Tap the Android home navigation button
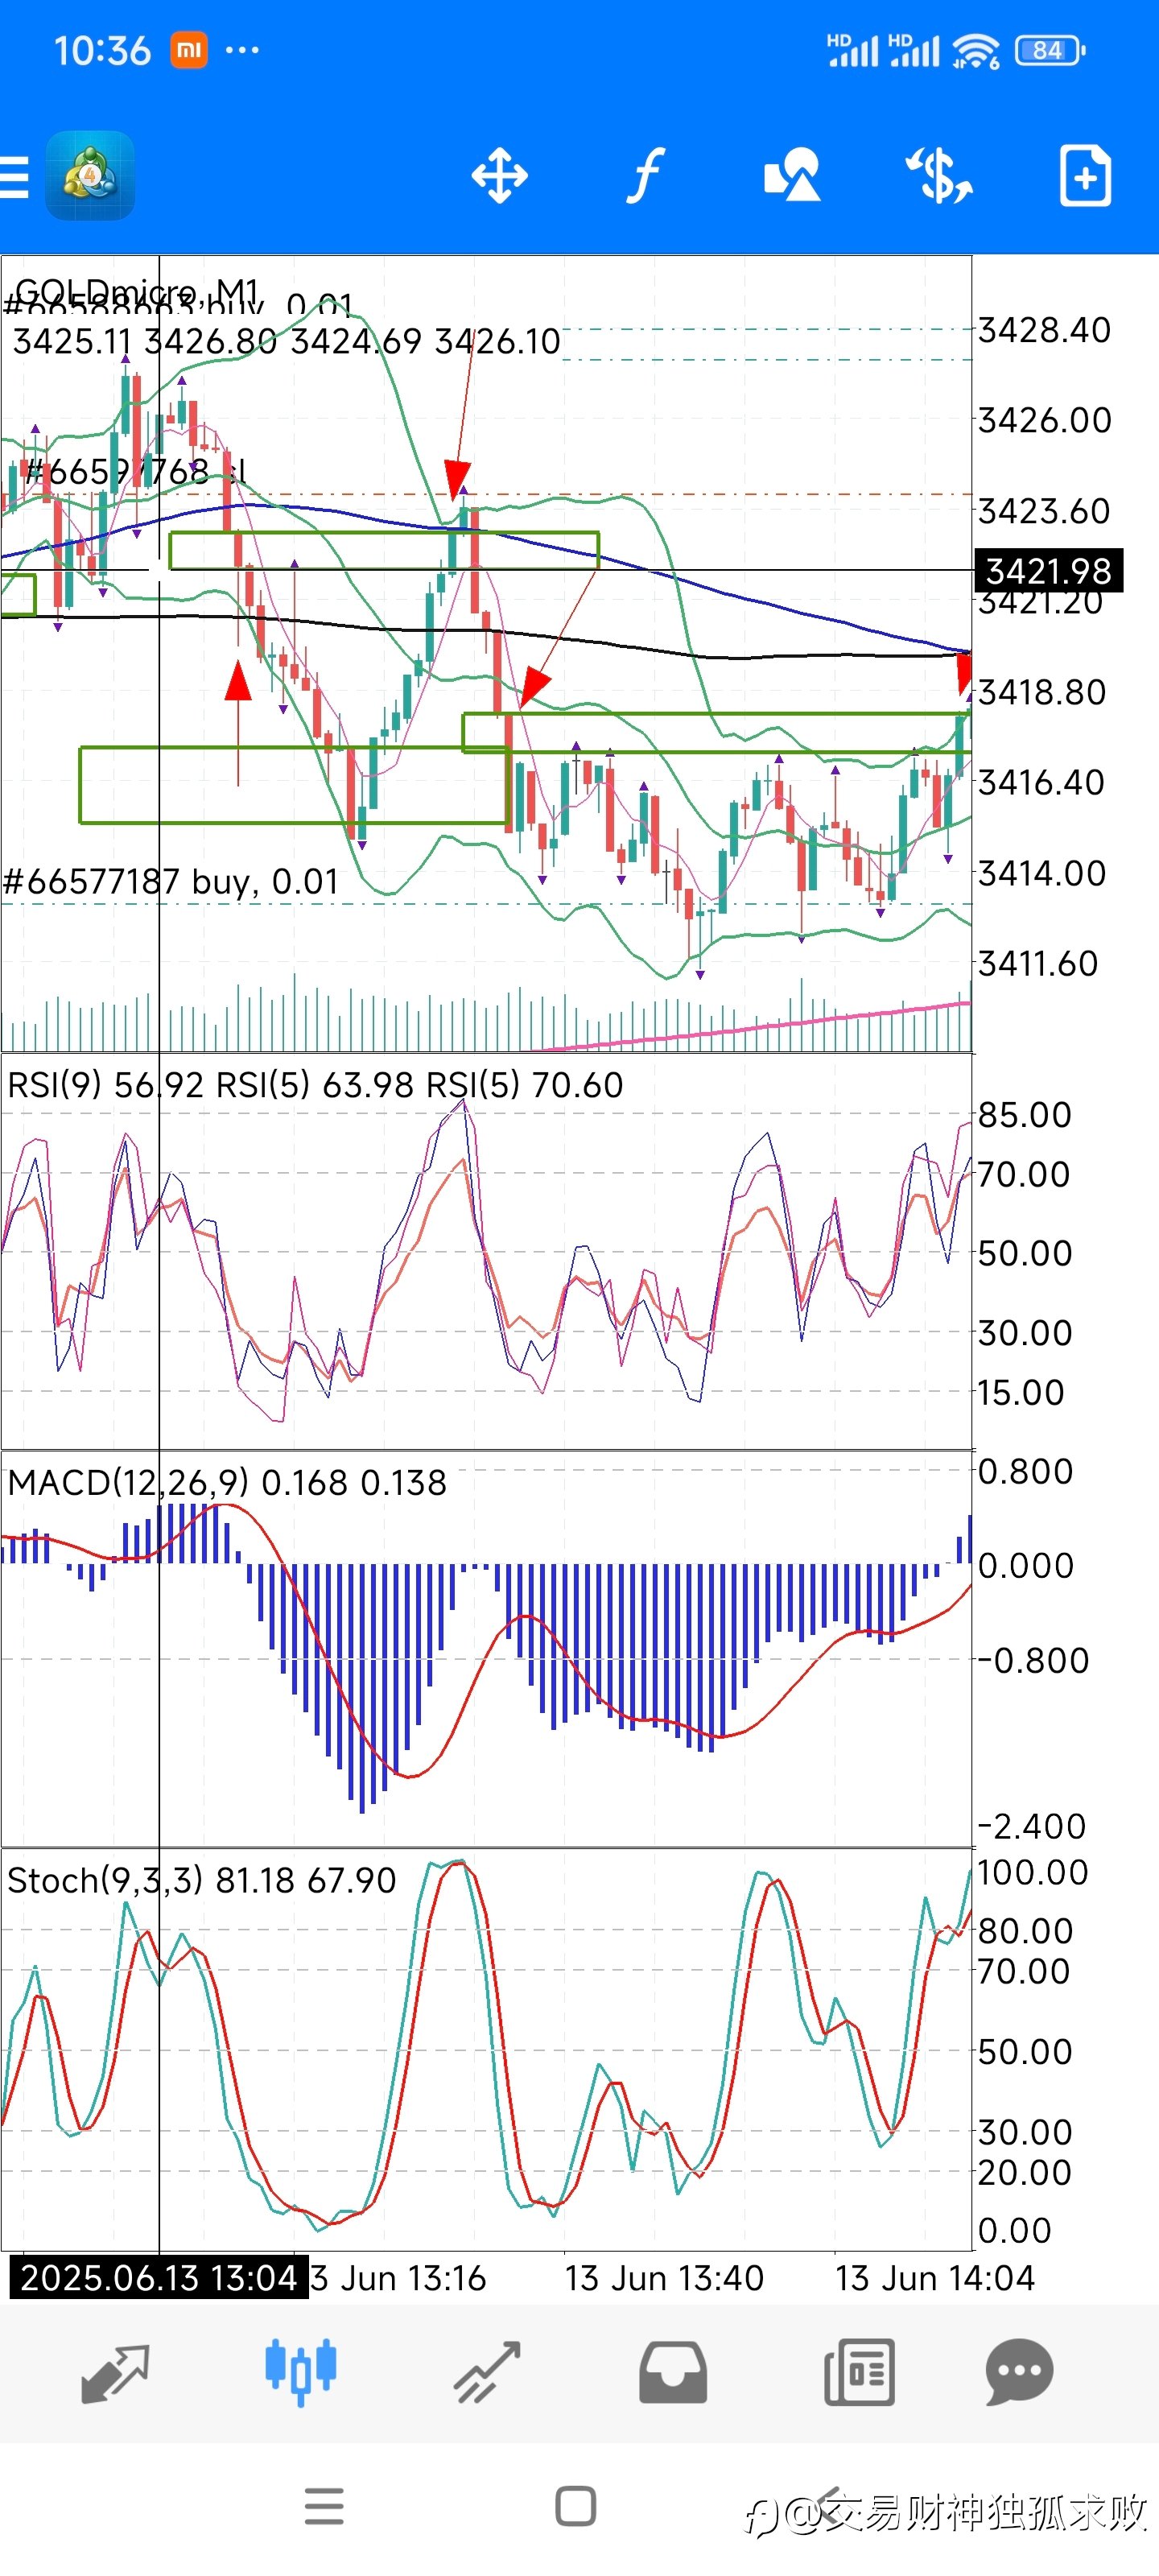This screenshot has width=1159, height=2576. [x=576, y=2507]
